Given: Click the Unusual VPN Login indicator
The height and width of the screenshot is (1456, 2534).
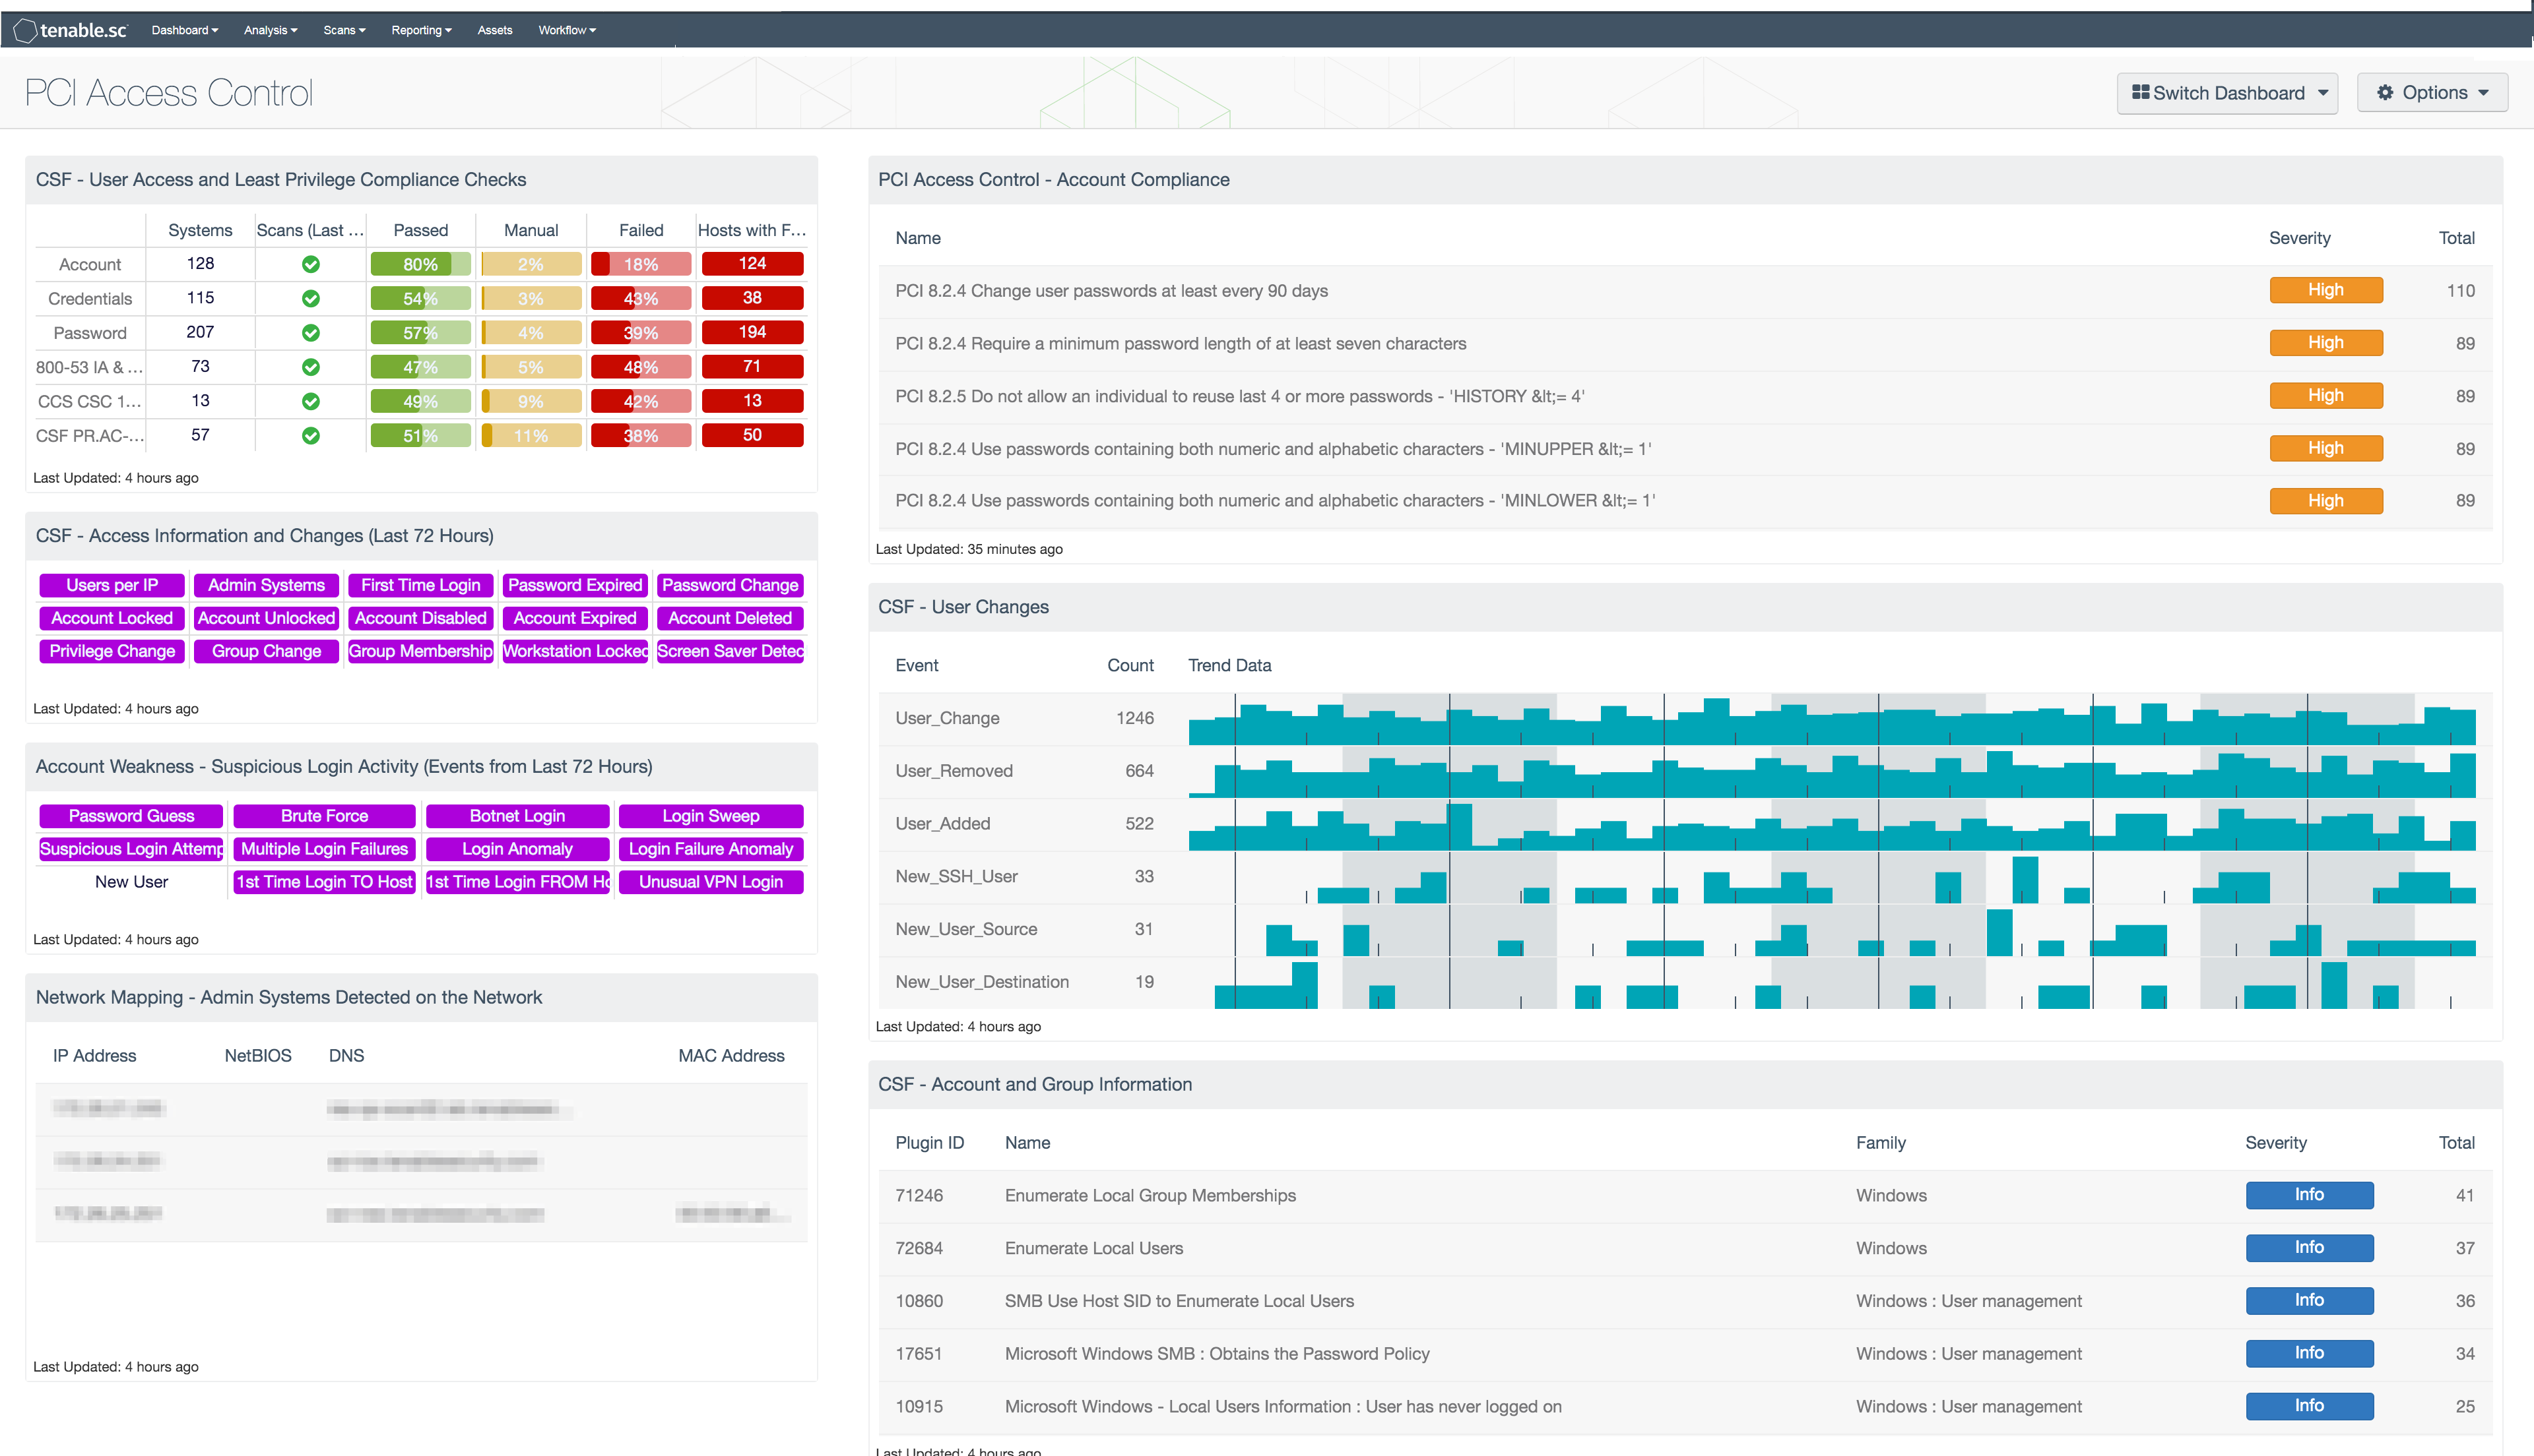Looking at the screenshot, I should [x=710, y=882].
